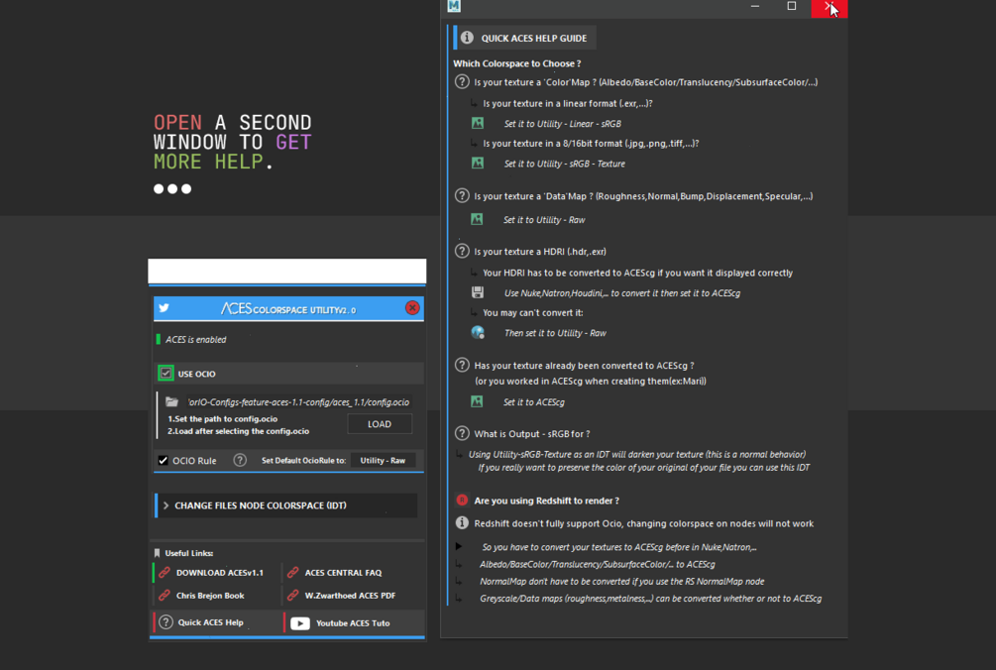
Task: Click 'NormalMap dont have to be converted' line
Action: (621, 582)
